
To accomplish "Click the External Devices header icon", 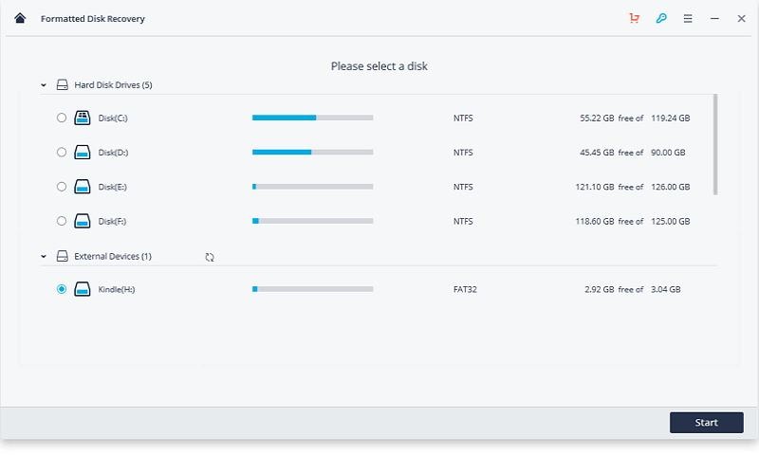I will [x=63, y=256].
